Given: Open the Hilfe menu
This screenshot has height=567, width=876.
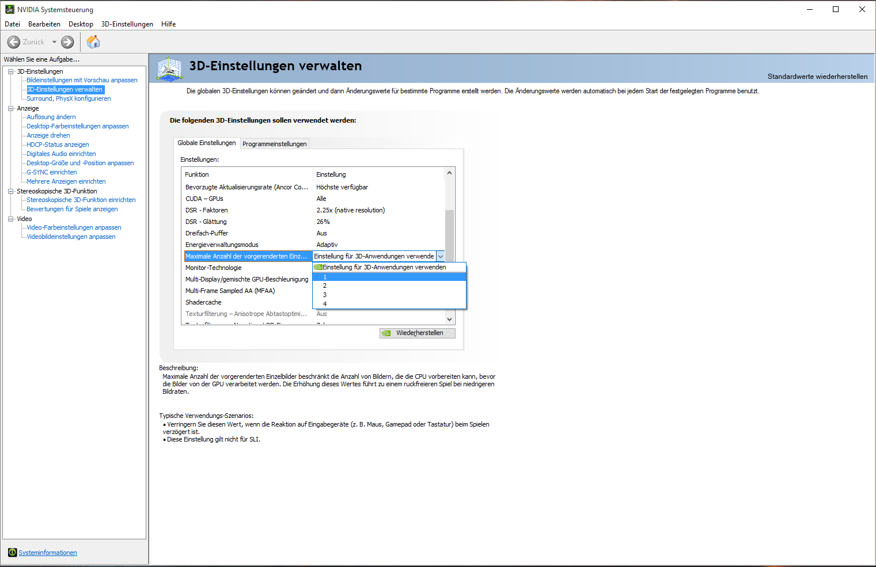Looking at the screenshot, I should point(169,24).
